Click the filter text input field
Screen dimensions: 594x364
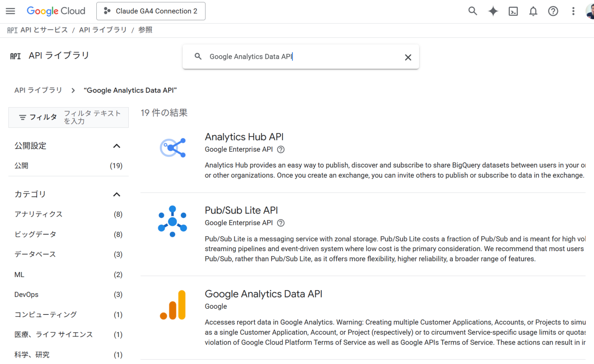pos(93,117)
